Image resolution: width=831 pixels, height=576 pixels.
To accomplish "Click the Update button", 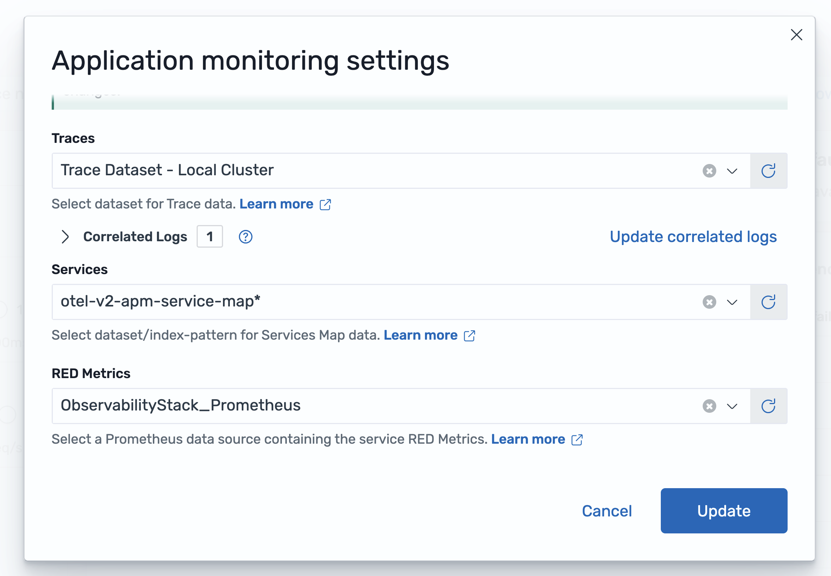I will click(x=723, y=511).
